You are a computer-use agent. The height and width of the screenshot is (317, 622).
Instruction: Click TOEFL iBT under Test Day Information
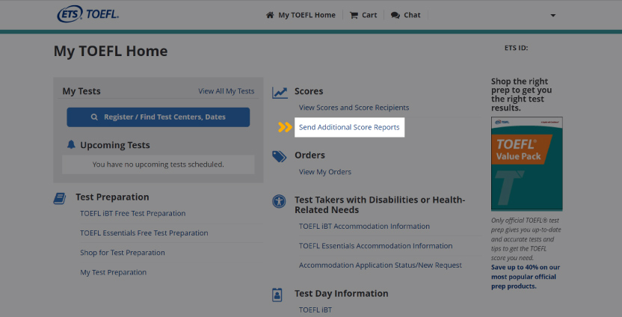315,310
